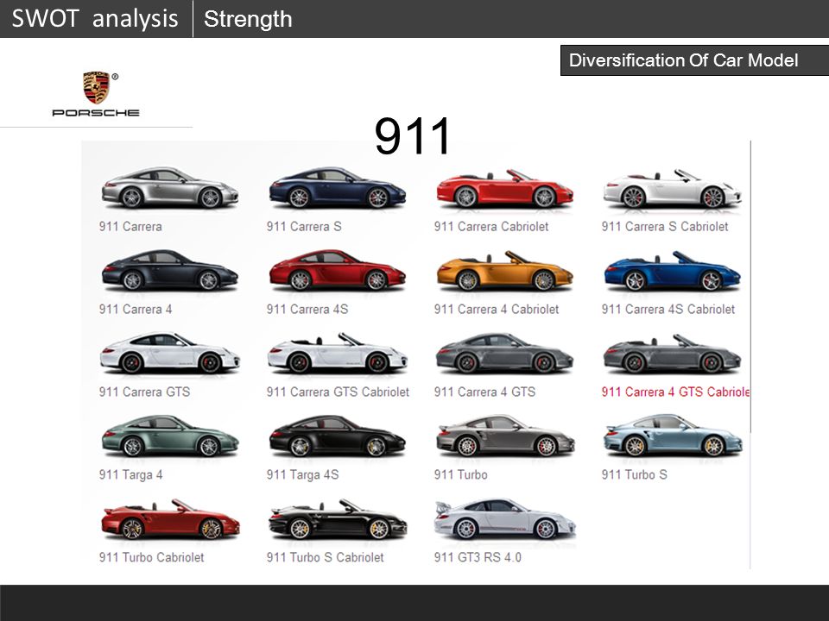Click the red 911 Carrera 4S image
The width and height of the screenshot is (829, 621).
click(338, 270)
